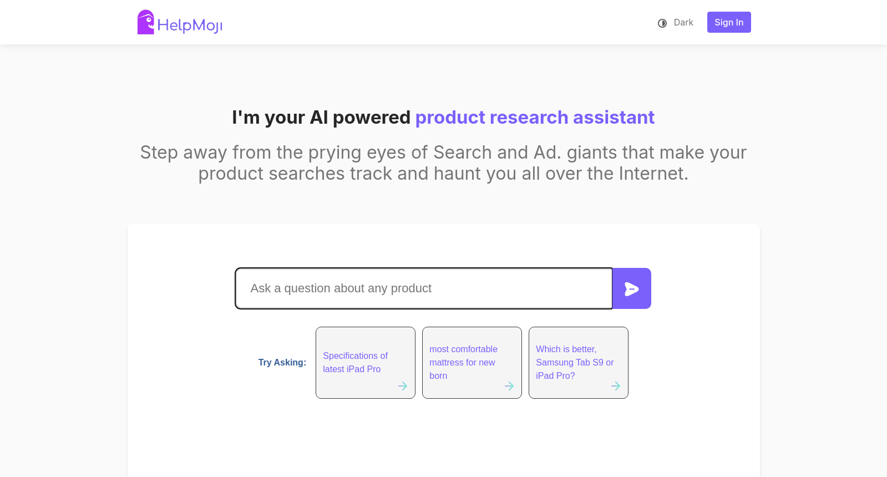Click the arrow on iPad Pro specifications card
This screenshot has width=887, height=477.
[403, 386]
